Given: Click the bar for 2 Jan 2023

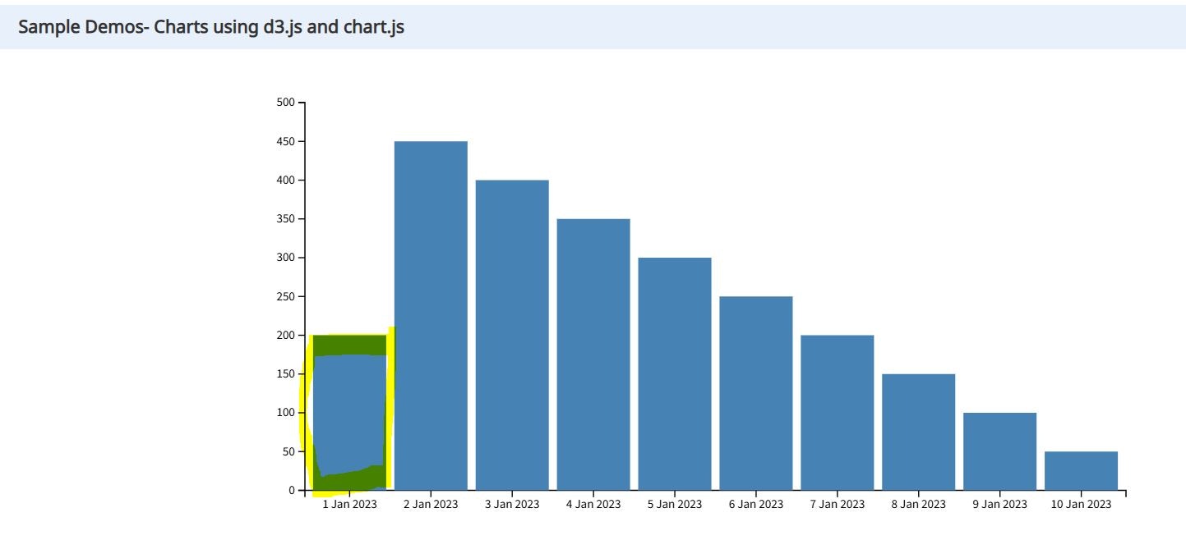Looking at the screenshot, I should coord(431,316).
